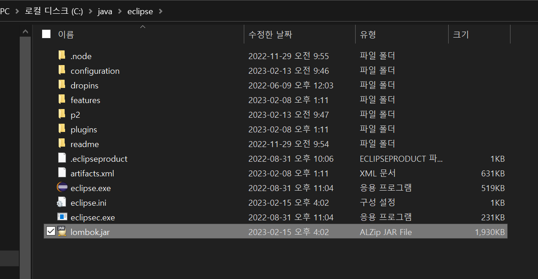This screenshot has height=279, width=538.
Task: Click the navigation pane scrollbar track
Action: (25, 158)
